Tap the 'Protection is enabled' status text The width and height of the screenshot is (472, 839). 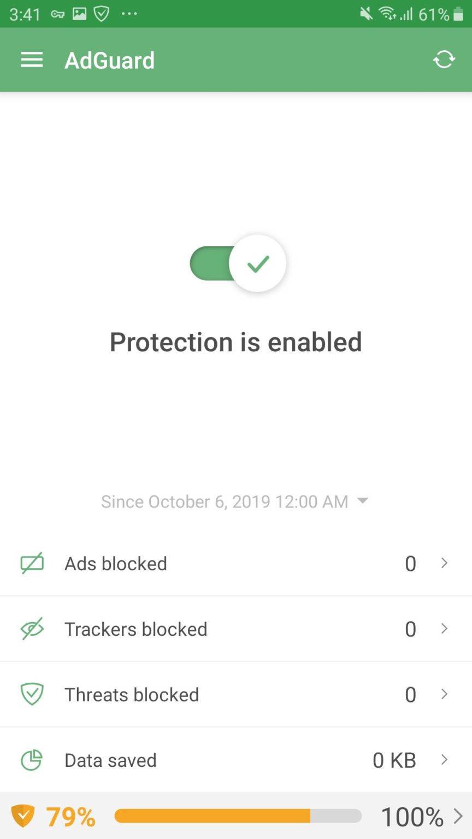point(236,342)
